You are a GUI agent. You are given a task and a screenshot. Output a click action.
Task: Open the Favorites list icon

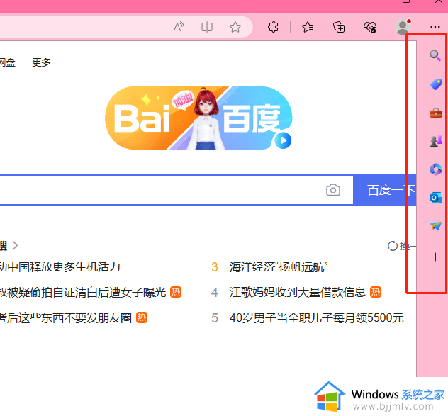pos(308,27)
